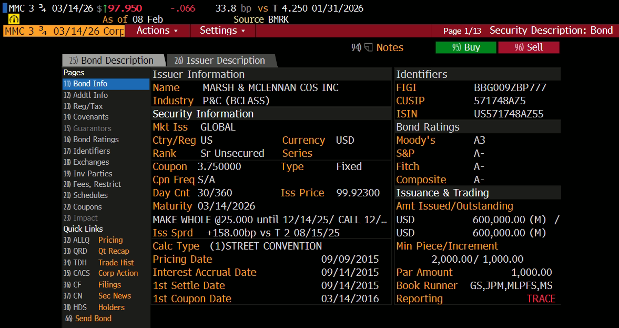The height and width of the screenshot is (328, 619).
Task: Click the Send Bond link
Action: [93, 319]
